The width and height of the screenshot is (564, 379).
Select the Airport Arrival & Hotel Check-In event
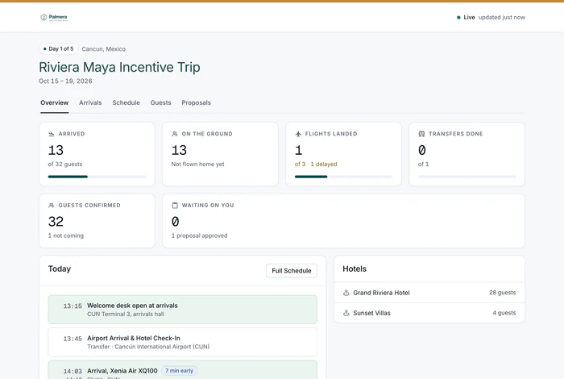click(x=183, y=342)
